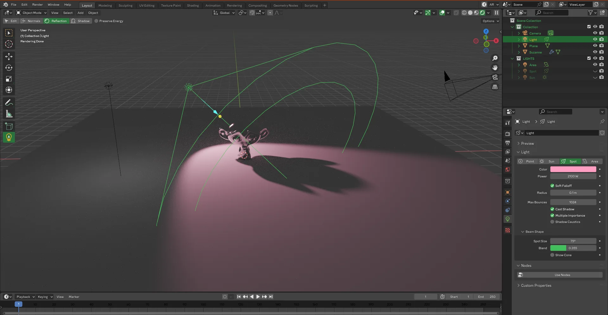Viewport: 608px width, 315px height.
Task: Open the Object properties tab
Action: tap(508, 192)
